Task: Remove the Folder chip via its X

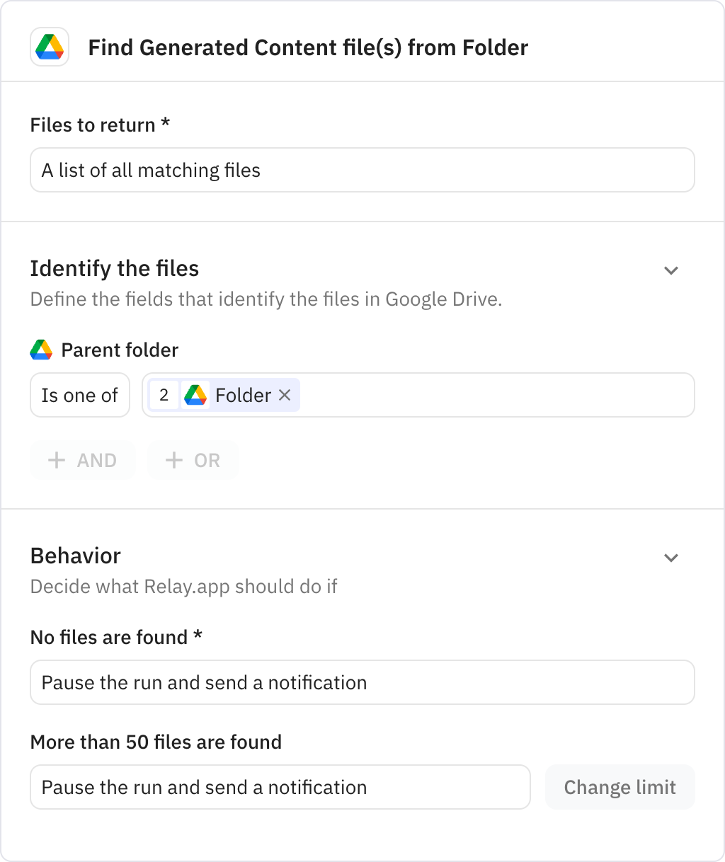Action: [x=285, y=395]
